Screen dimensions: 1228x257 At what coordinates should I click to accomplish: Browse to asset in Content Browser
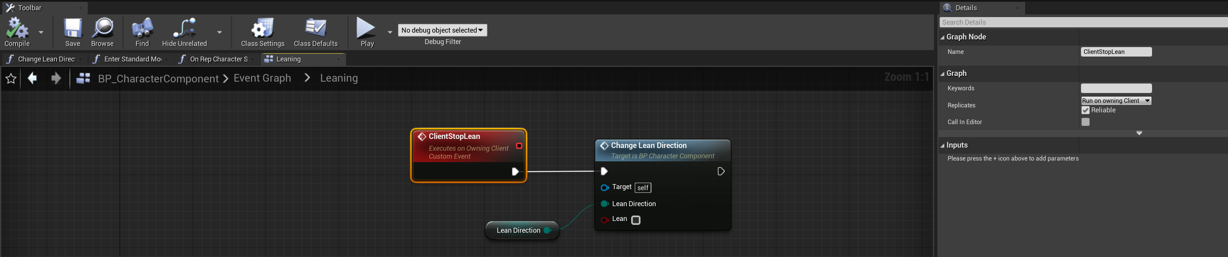click(x=103, y=32)
